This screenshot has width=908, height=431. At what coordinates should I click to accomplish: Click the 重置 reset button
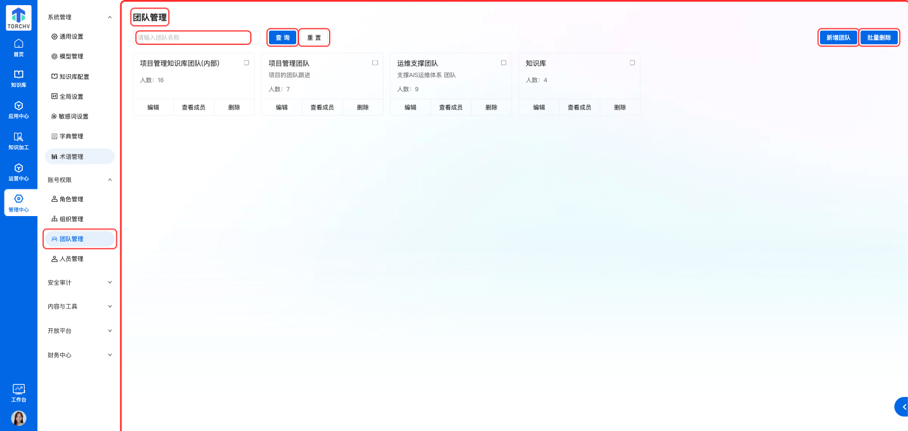pyautogui.click(x=314, y=37)
